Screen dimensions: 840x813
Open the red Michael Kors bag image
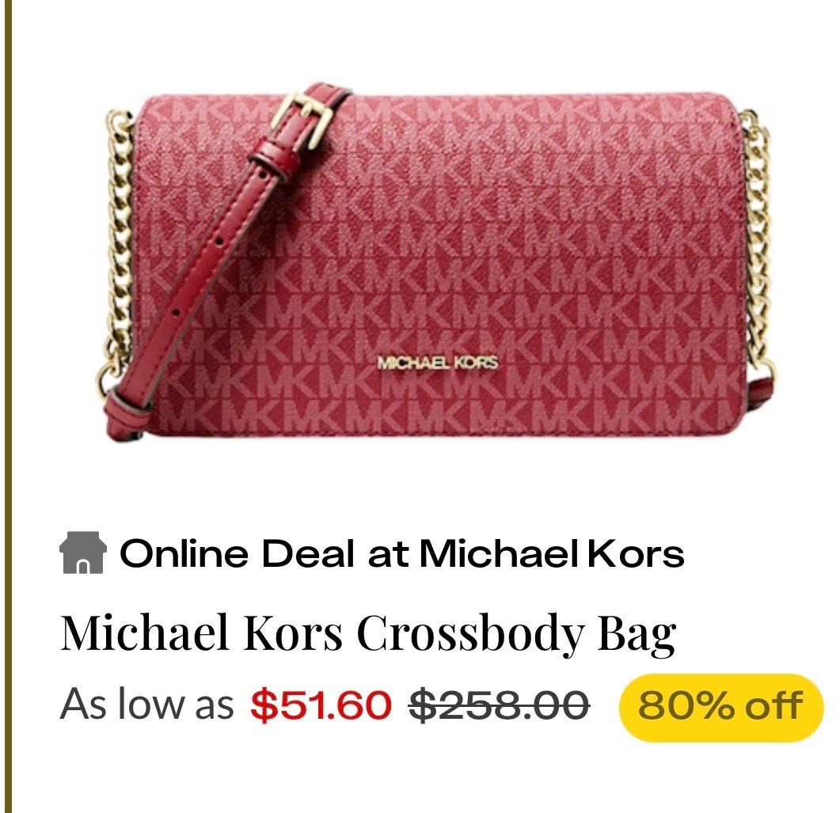click(435, 262)
